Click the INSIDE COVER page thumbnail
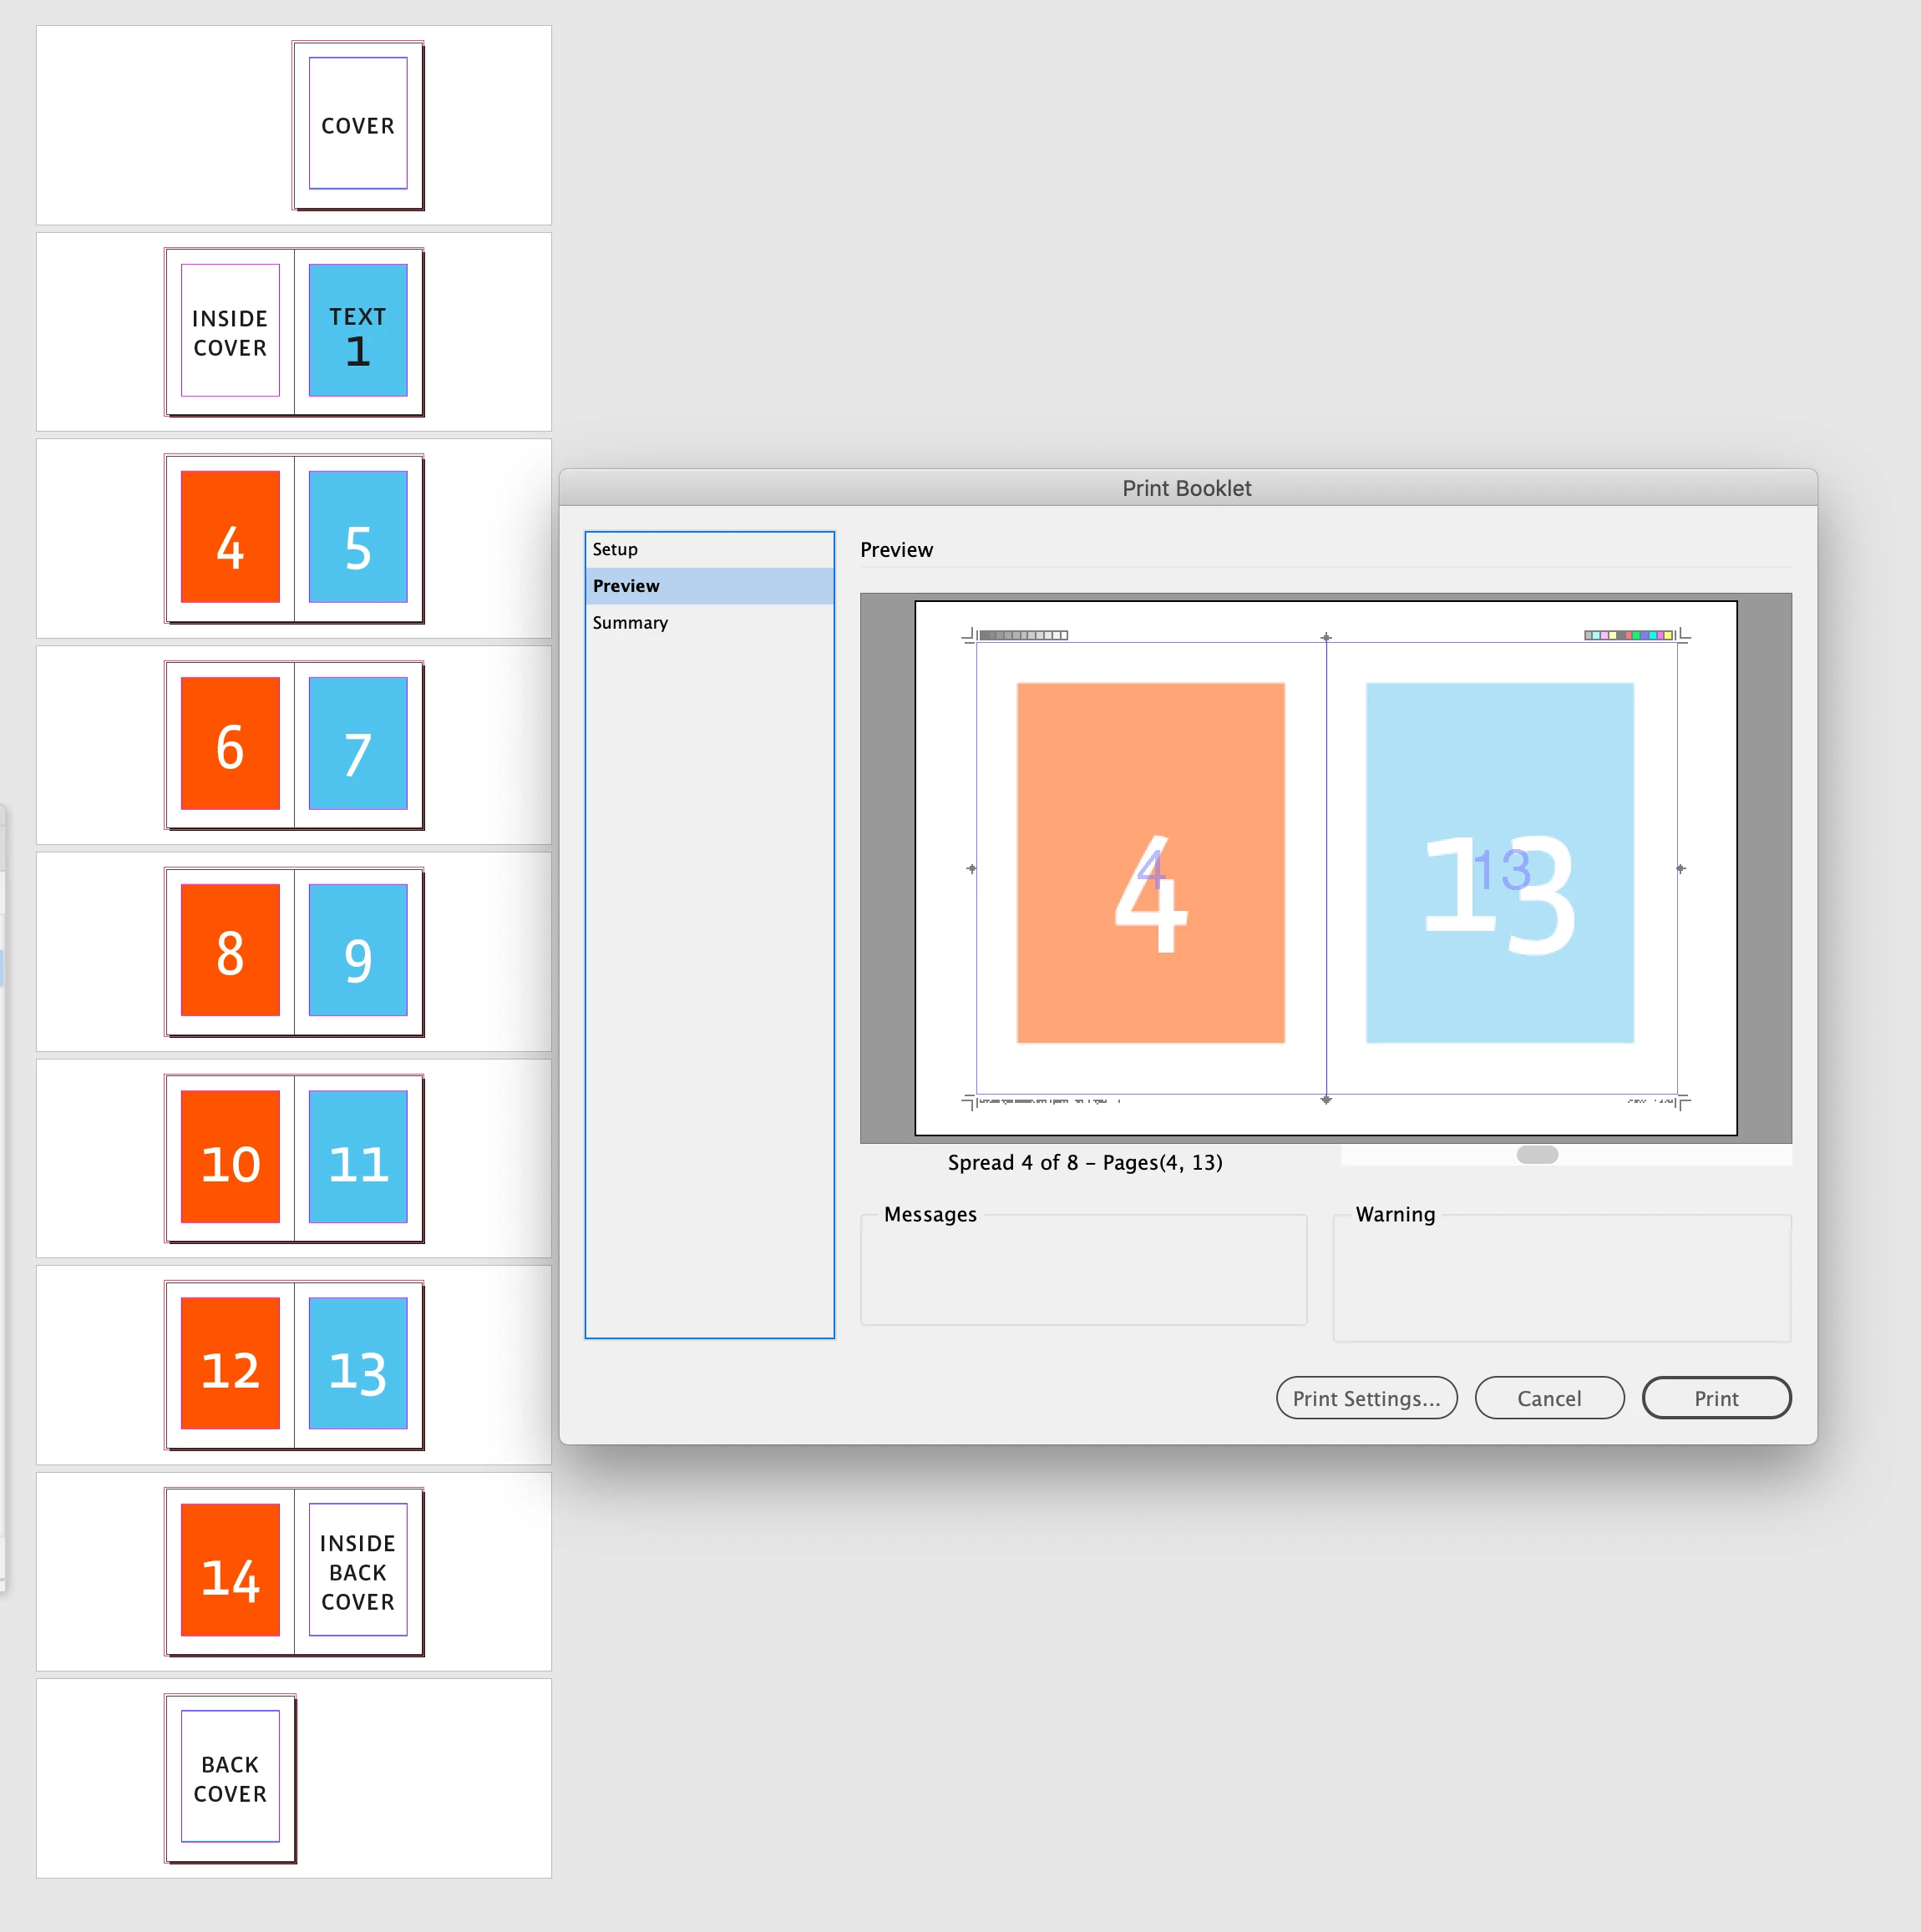Image resolution: width=1921 pixels, height=1932 pixels. coord(231,331)
